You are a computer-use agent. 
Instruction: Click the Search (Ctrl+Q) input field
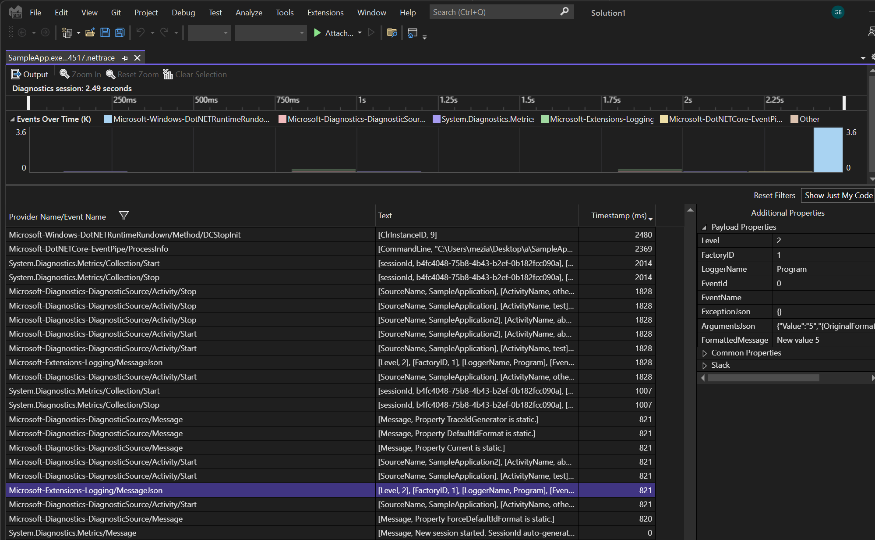pos(495,12)
